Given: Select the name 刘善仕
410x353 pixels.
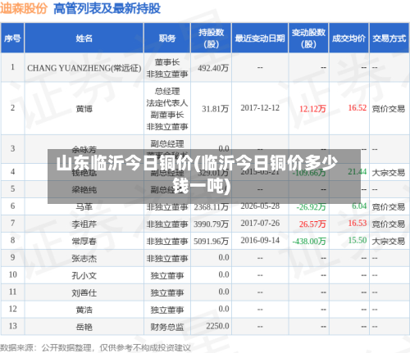Looking at the screenshot, I should point(84,292).
